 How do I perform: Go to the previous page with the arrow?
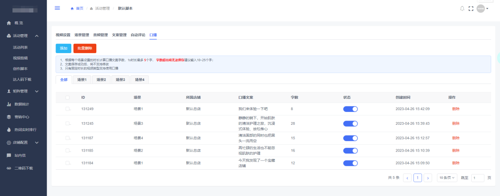tap(407, 178)
